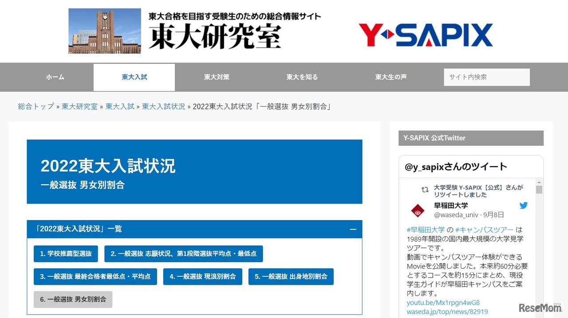
Task: Go to 東大入試 breadcrumb link
Action: coord(120,107)
